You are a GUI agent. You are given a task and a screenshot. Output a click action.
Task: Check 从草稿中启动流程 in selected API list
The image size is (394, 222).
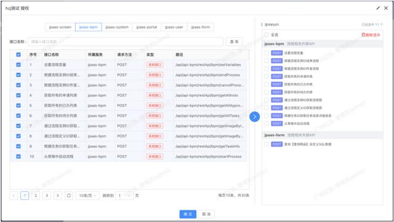coord(267,123)
